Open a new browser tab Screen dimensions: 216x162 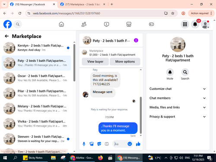click(112, 4)
